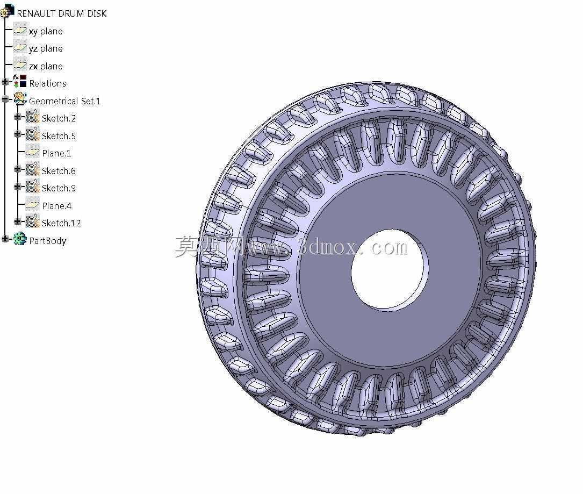Select the Sketch.5 label
This screenshot has height=494, width=583.
(59, 136)
